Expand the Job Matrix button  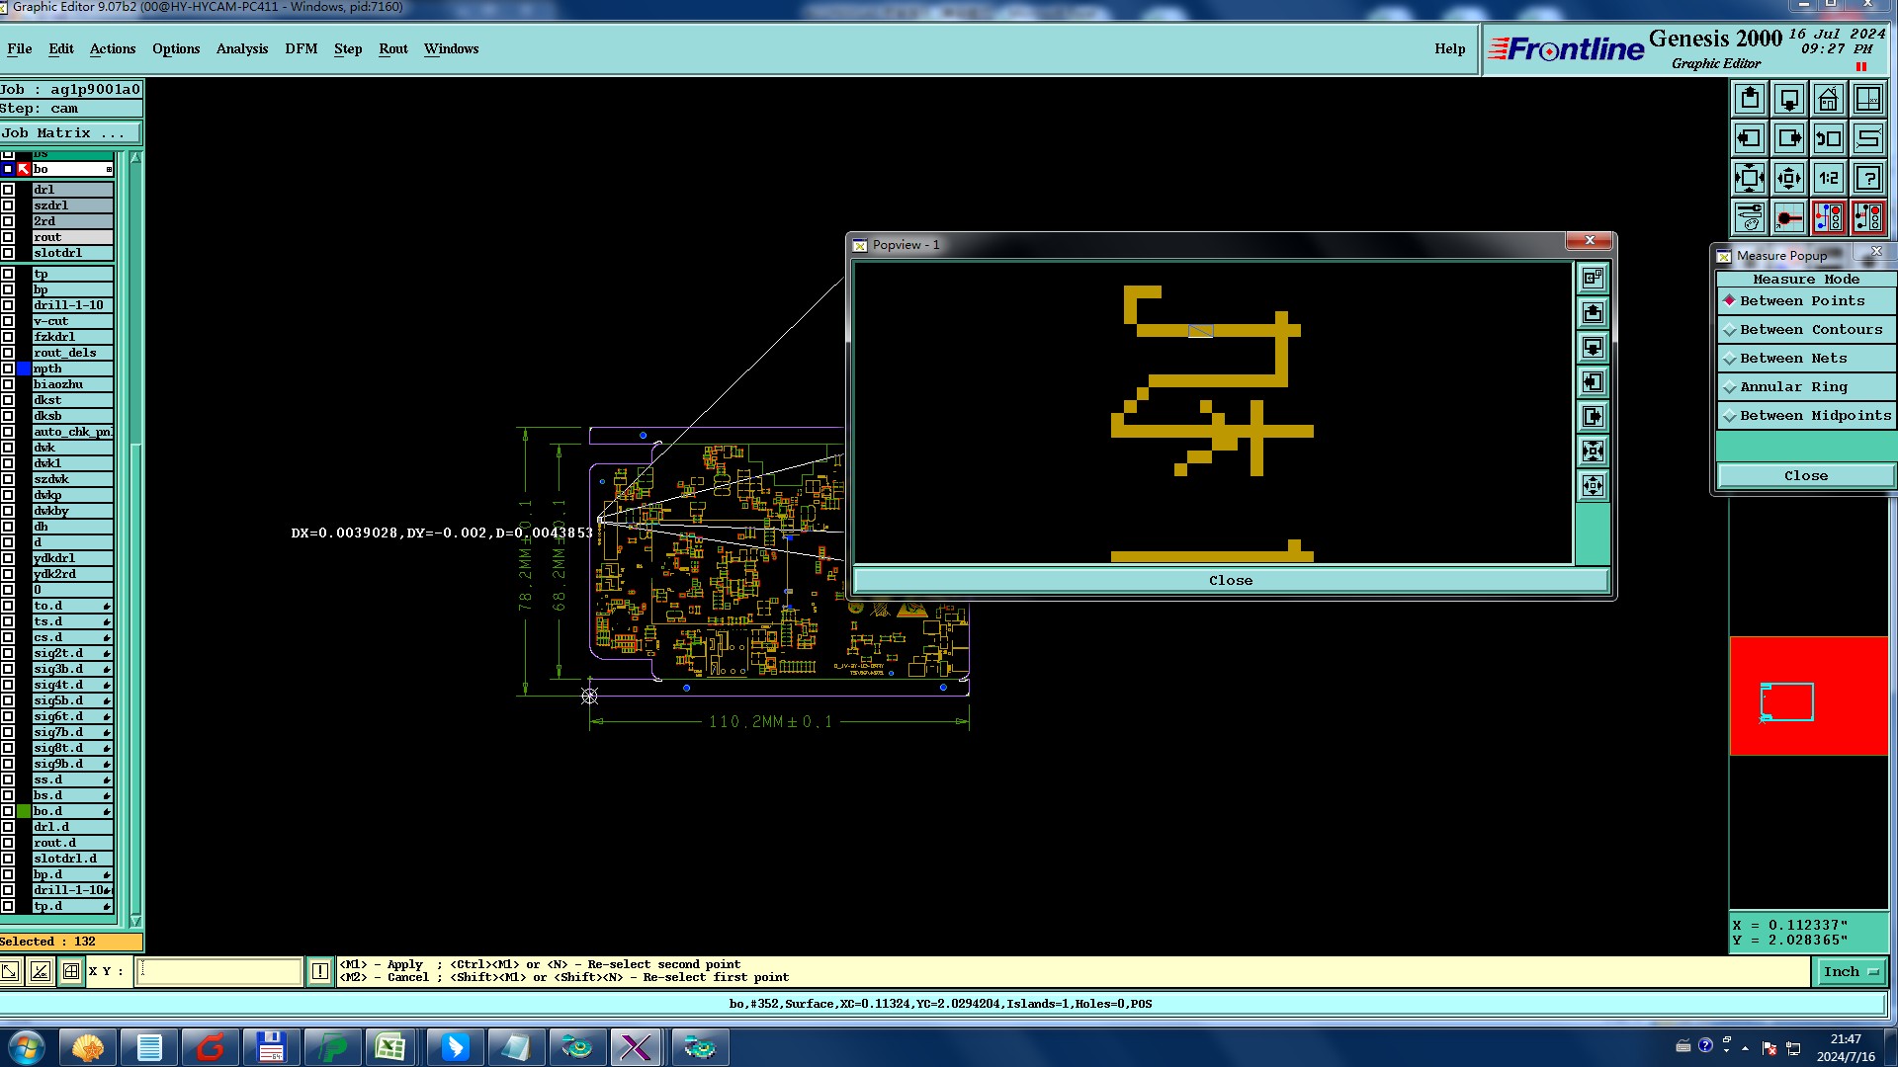(71, 132)
